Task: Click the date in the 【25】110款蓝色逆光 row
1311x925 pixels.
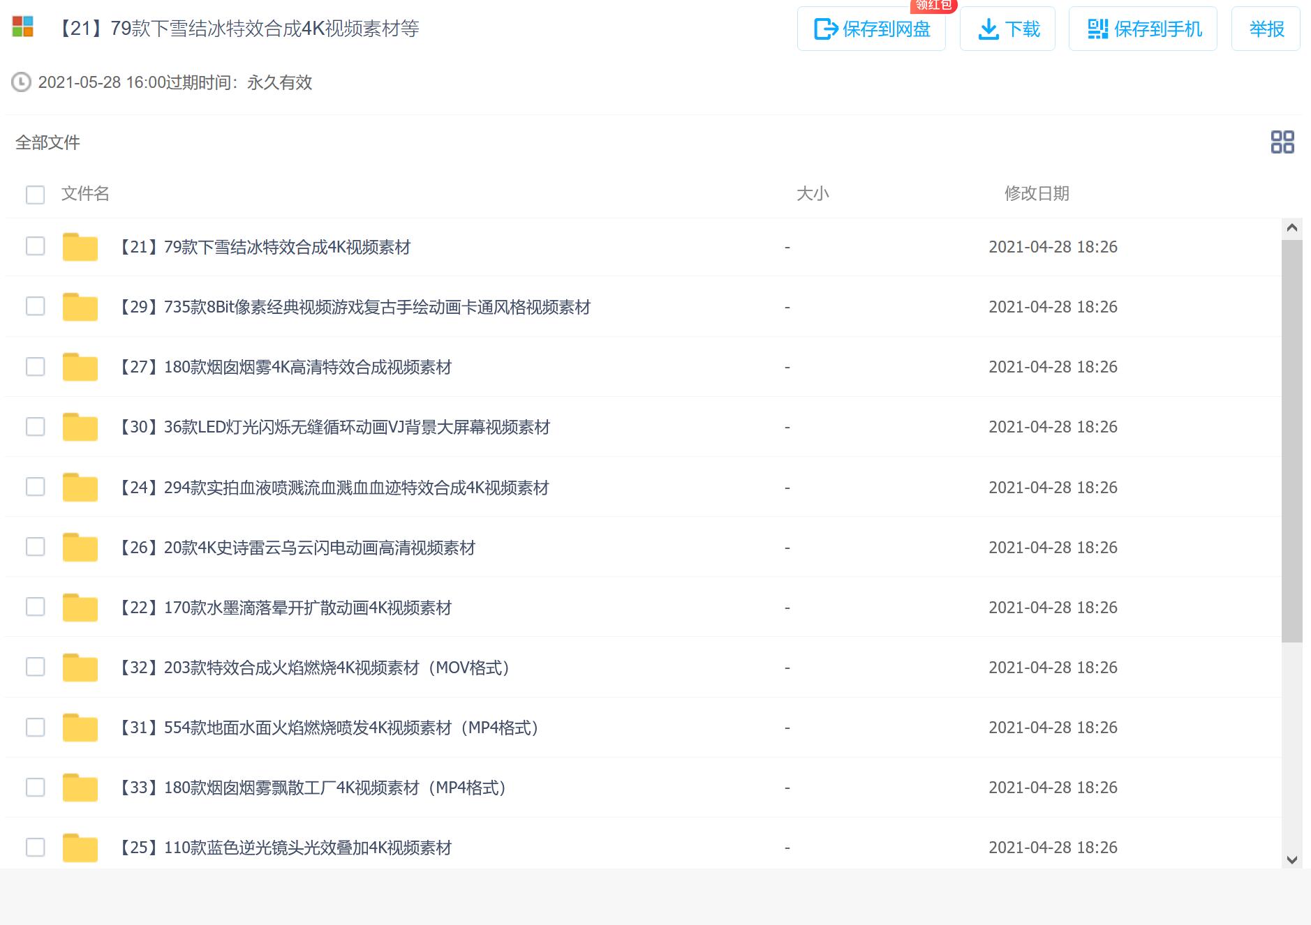Action: 1053,847
